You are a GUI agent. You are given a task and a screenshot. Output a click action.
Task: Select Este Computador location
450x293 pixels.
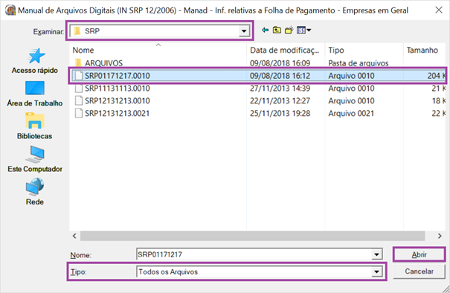[35, 159]
